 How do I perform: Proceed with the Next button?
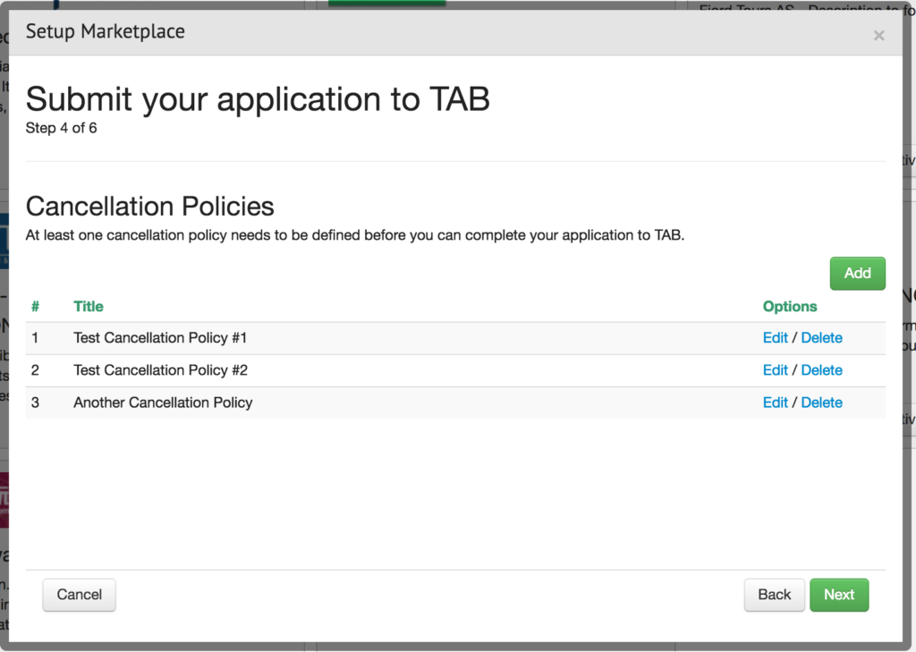point(838,595)
